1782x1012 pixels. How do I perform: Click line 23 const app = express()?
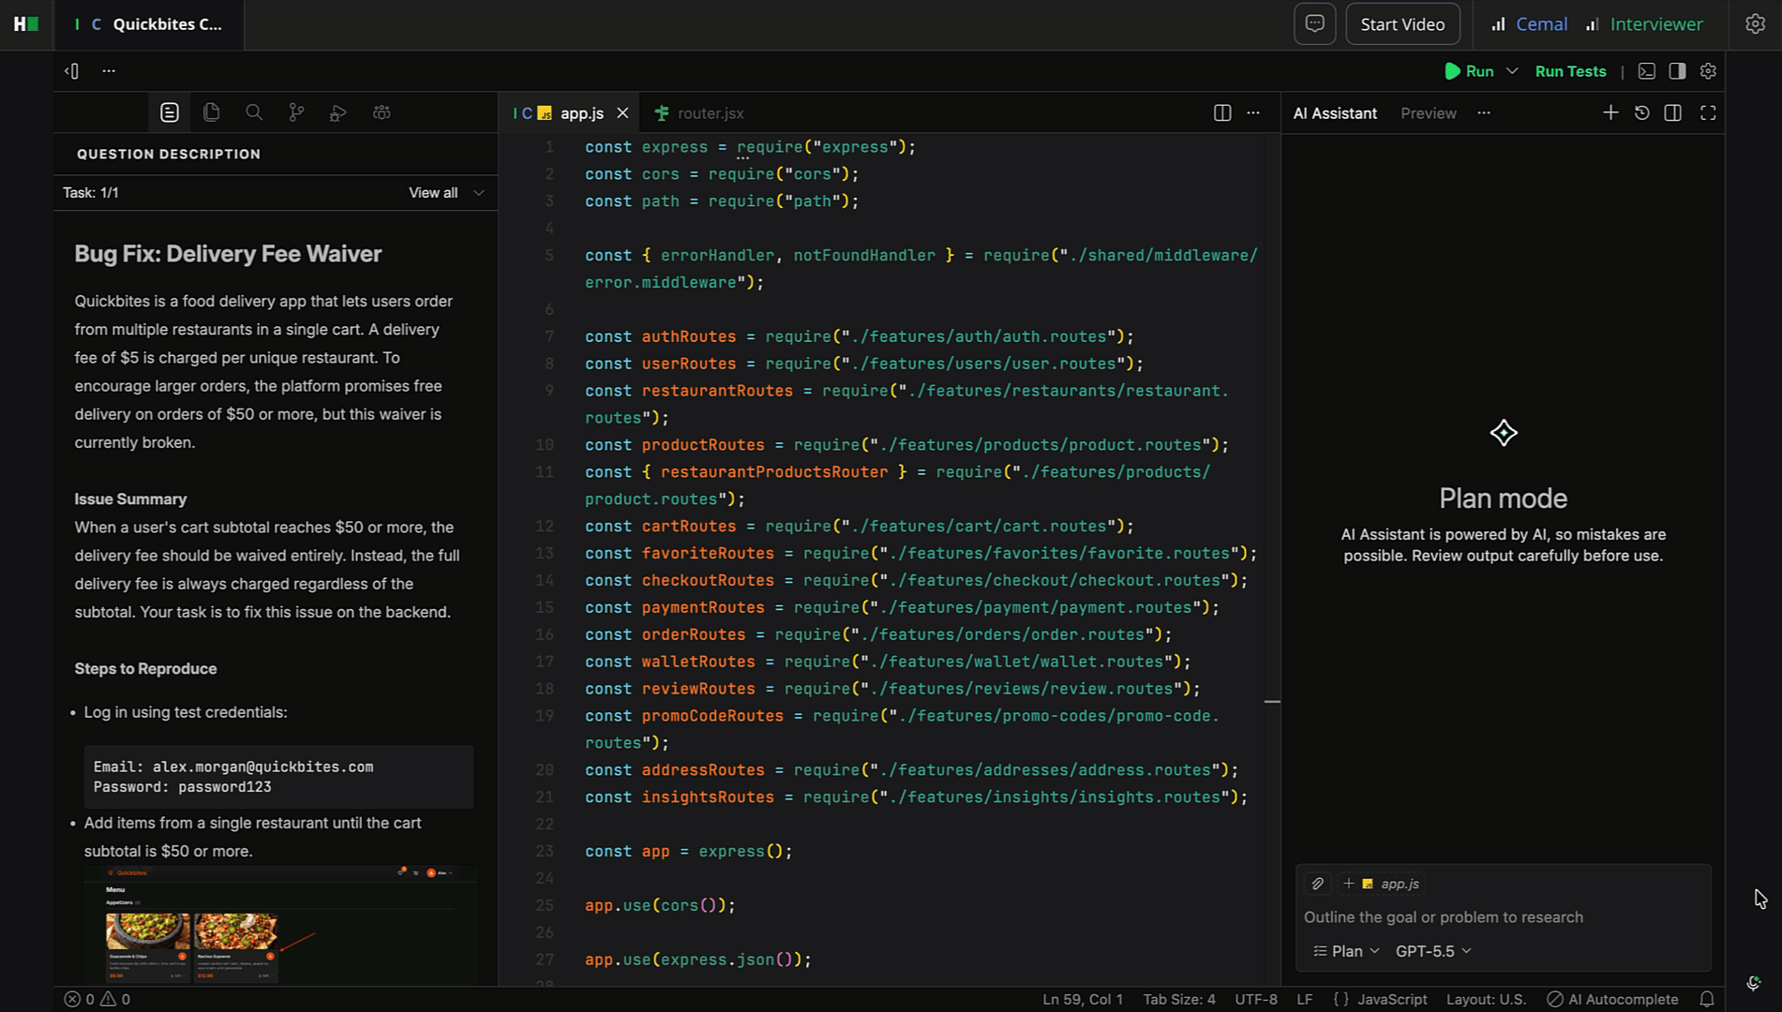tap(689, 852)
